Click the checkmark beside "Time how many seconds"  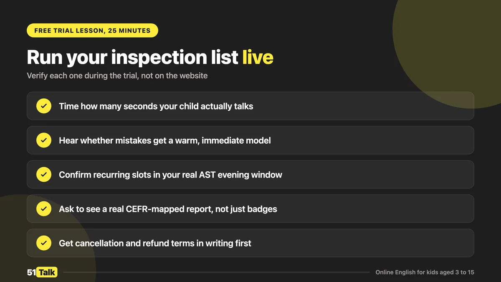[44, 106]
